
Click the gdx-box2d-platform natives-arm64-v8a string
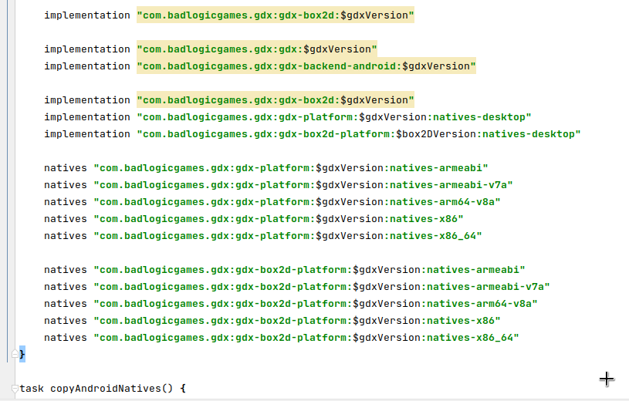tap(316, 304)
